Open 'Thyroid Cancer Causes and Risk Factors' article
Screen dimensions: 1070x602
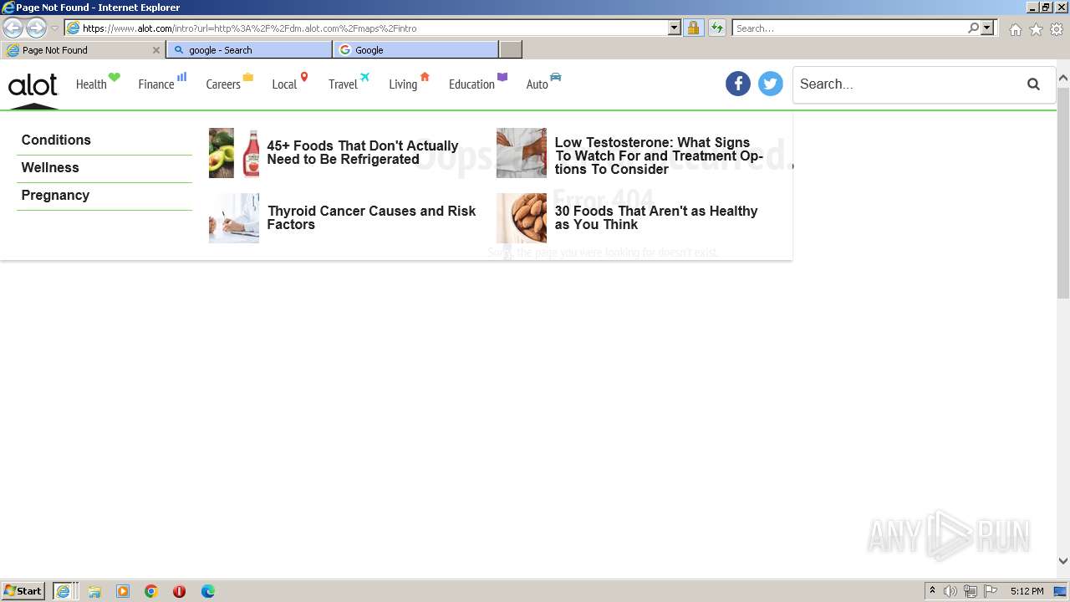pos(371,217)
